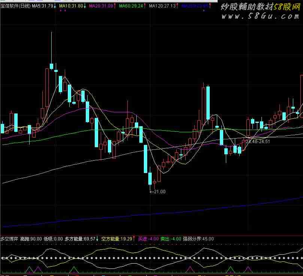This screenshot has width=303, height=276.
Task: Select the MA10:31.80 indicator label
Action: pyautogui.click(x=71, y=6)
